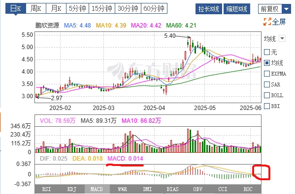Click the MA10: 4.39 value

tap(111, 26)
